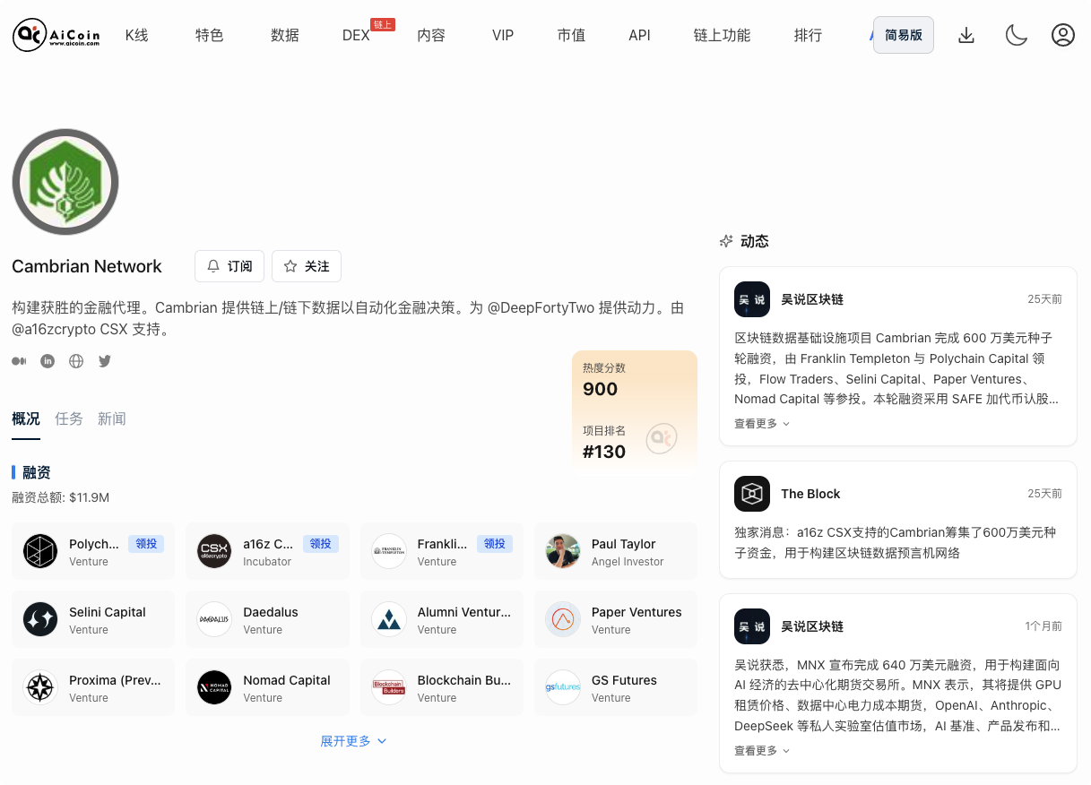Open the 市值 menu item
This screenshot has height=785, width=1091.
[x=571, y=36]
